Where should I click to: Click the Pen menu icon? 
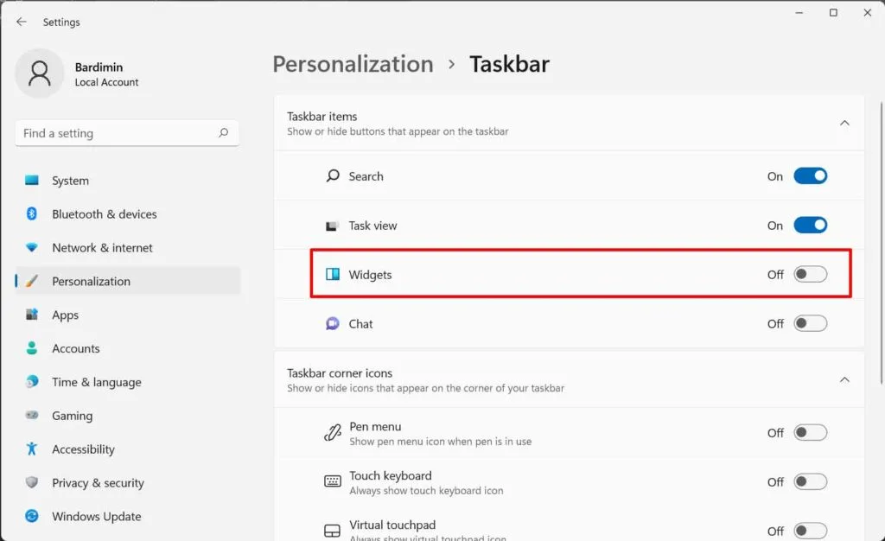[333, 433]
